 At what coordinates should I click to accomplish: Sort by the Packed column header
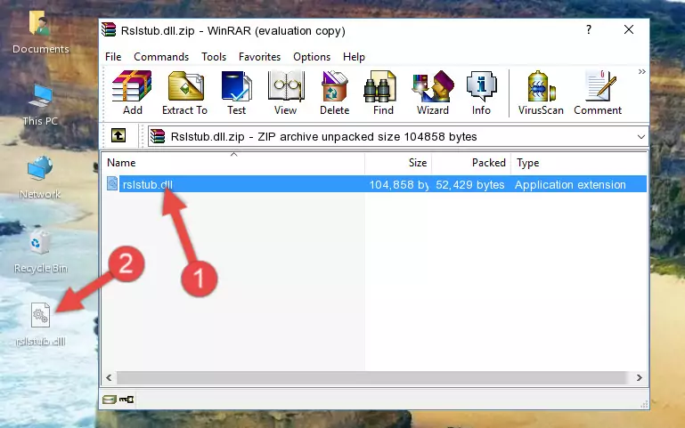pyautogui.click(x=471, y=163)
